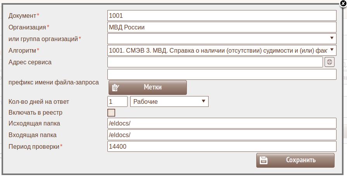
Task: Select the префикс имени файла-запроса input
Action: pyautogui.click(x=222, y=74)
